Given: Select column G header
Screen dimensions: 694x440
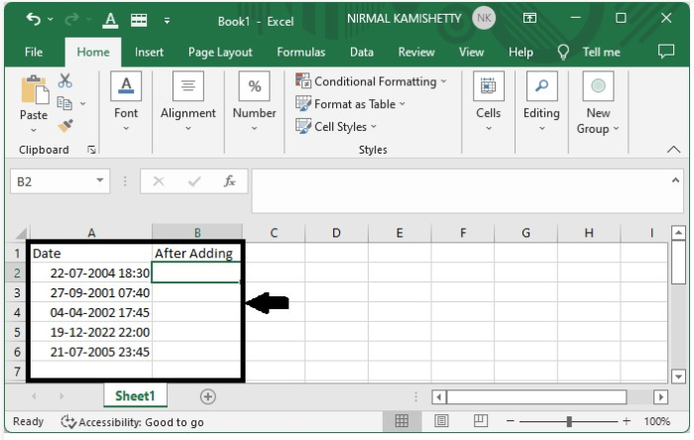Looking at the screenshot, I should click(x=525, y=233).
